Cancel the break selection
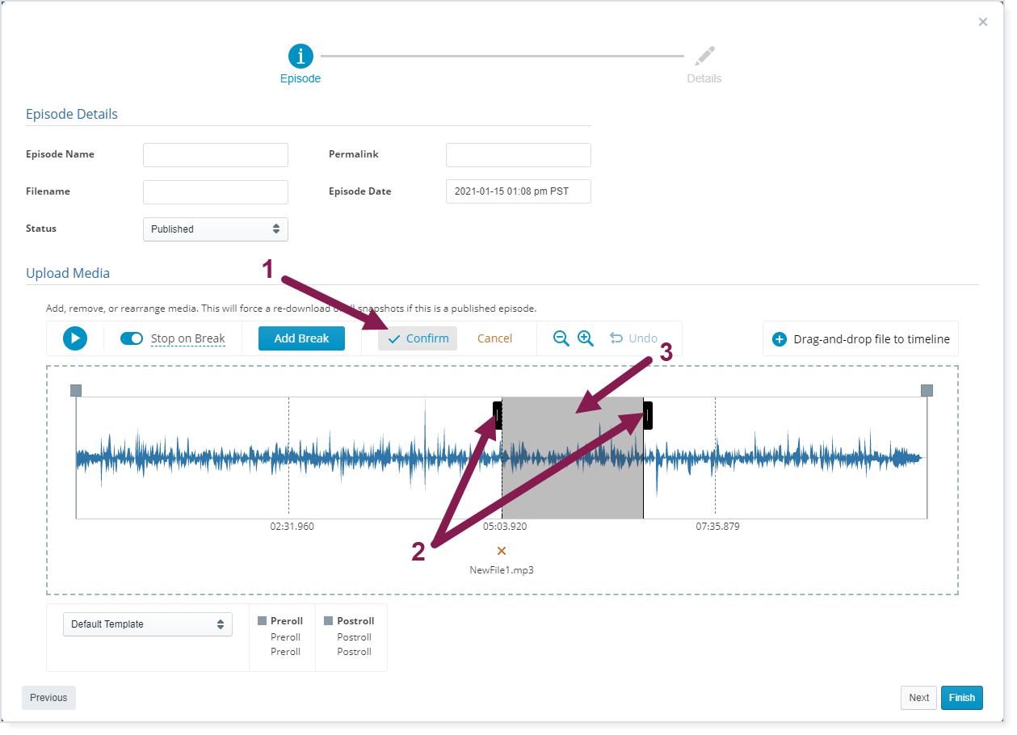 click(x=494, y=338)
